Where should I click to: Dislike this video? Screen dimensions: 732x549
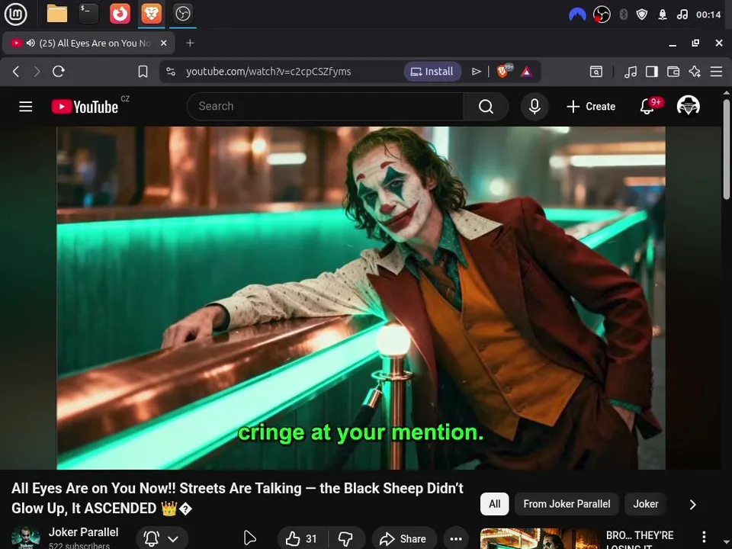point(346,539)
